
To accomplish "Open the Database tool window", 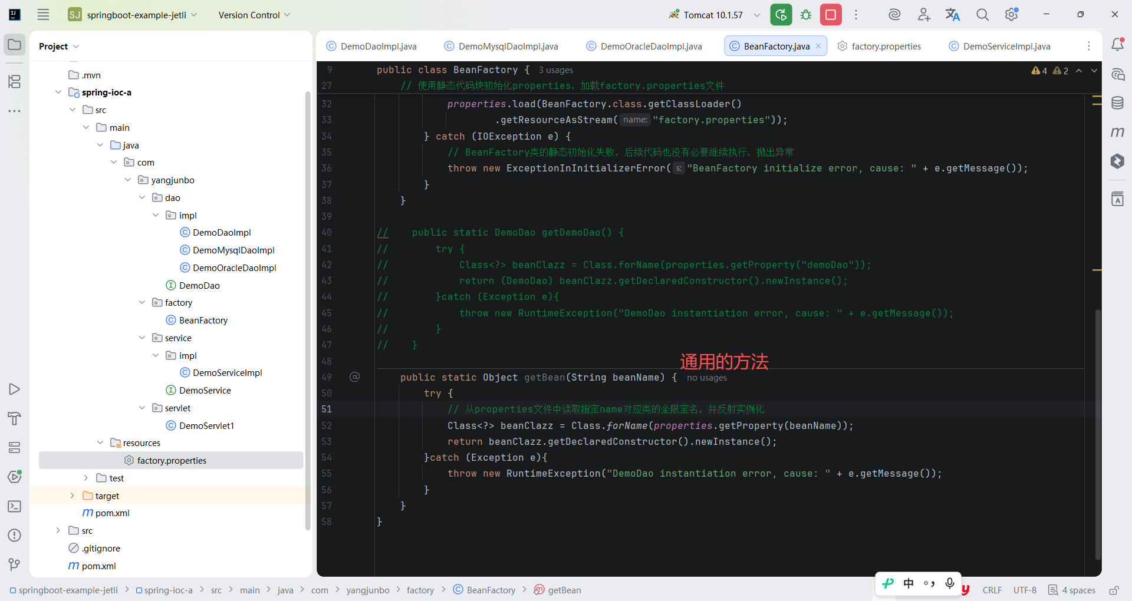I will click(x=1117, y=103).
